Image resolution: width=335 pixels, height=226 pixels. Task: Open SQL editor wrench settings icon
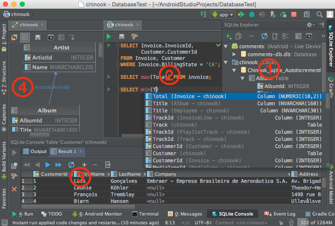135,36
